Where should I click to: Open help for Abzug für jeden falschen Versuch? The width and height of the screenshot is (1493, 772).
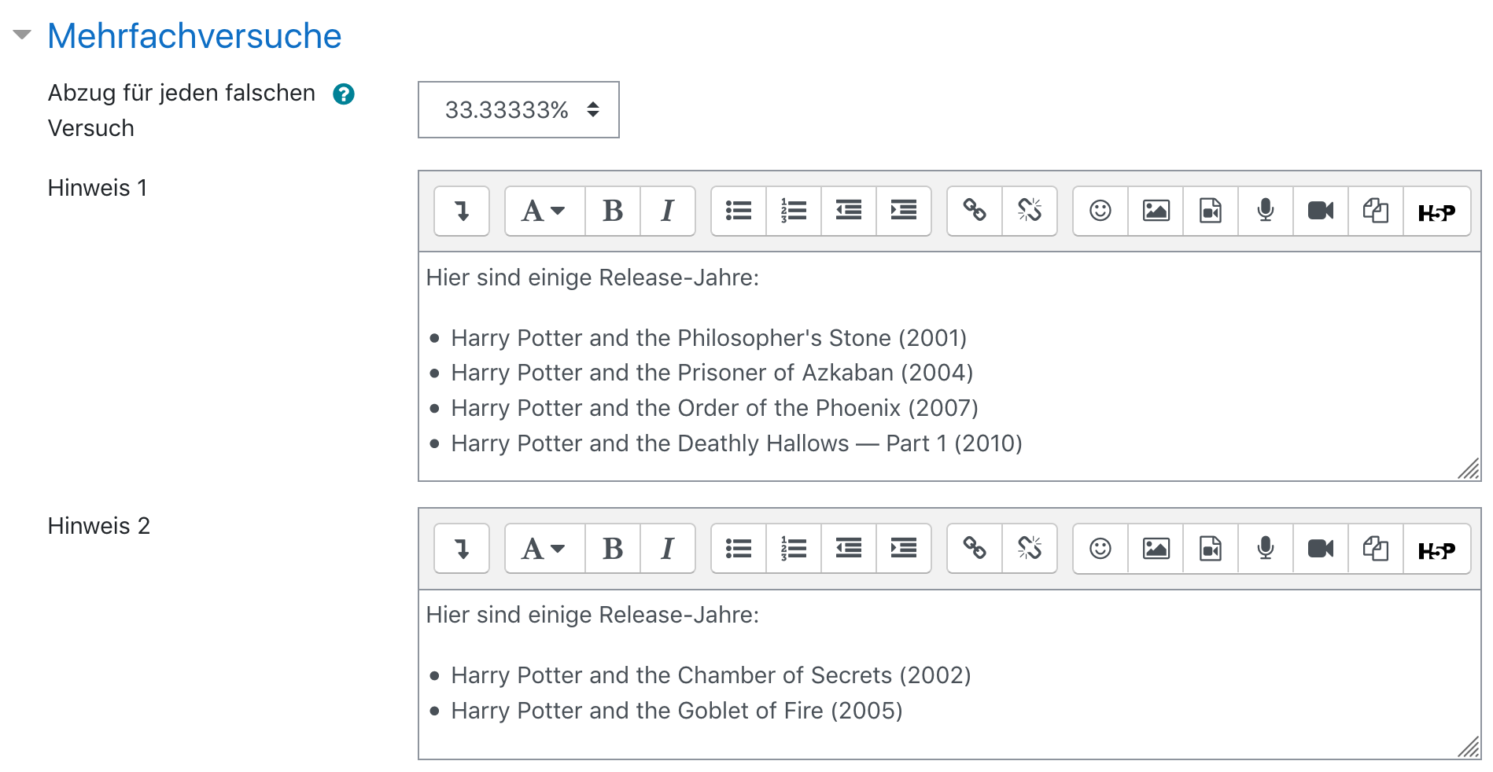click(343, 94)
